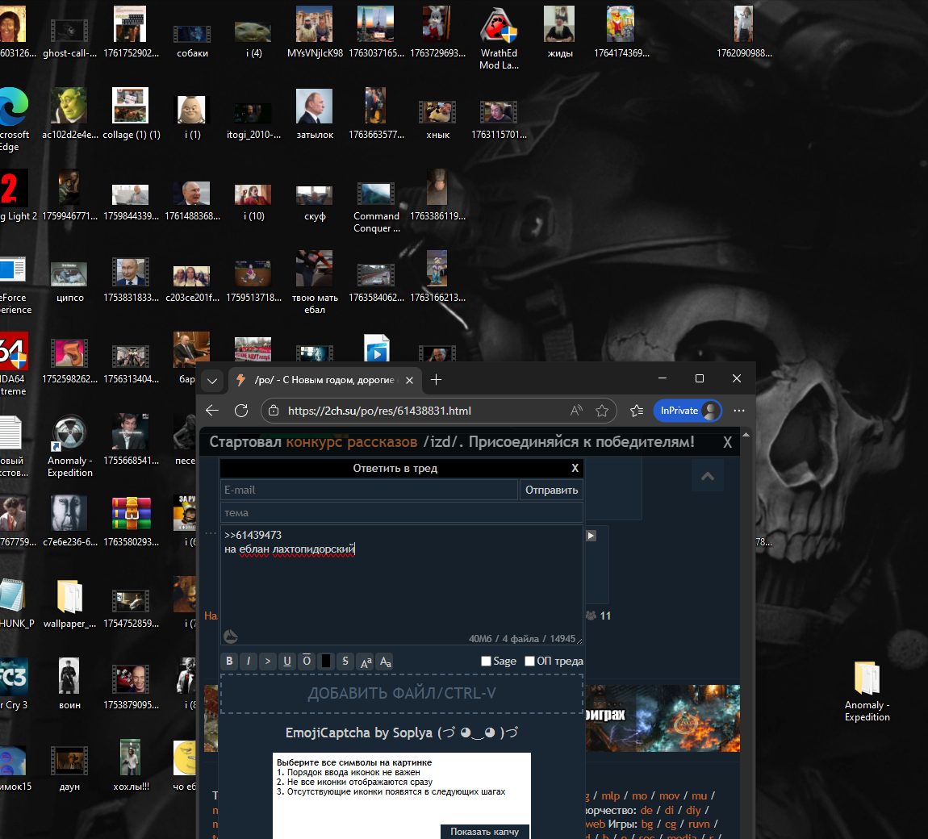Open the mlp board link

611,795
